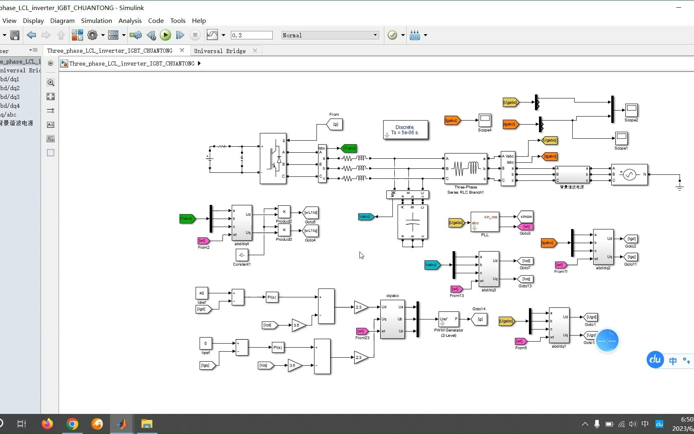Close Three_phase_LCL_inverter_IGBT_CHUANTONG tab
The width and height of the screenshot is (694, 434).
(182, 50)
